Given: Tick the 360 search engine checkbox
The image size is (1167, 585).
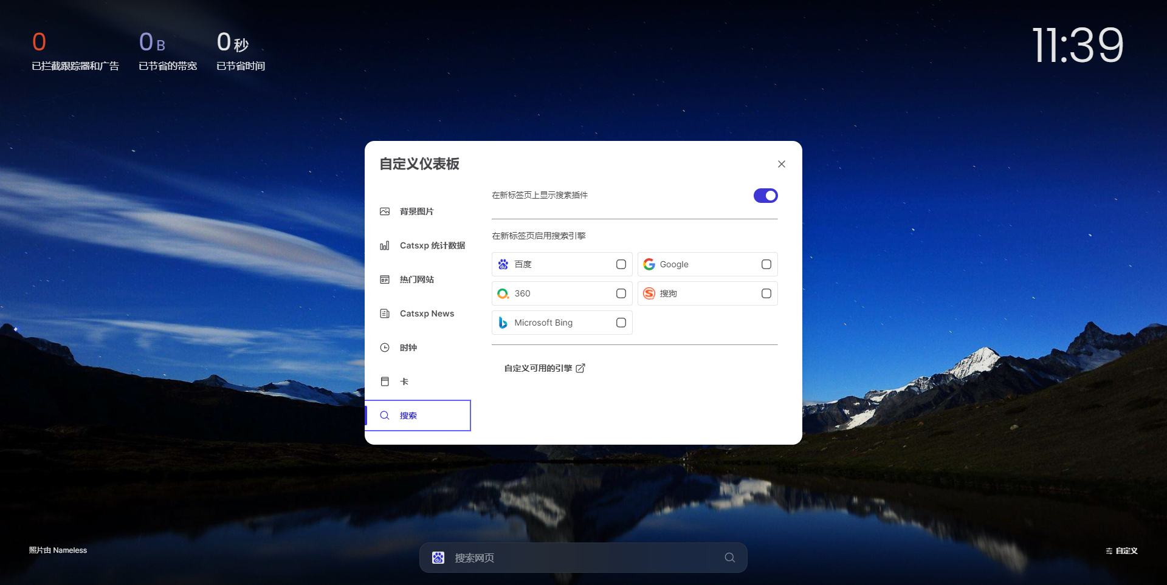Looking at the screenshot, I should click(x=621, y=293).
